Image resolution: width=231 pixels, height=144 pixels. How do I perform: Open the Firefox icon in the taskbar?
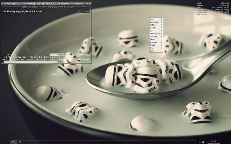click(x=20, y=142)
